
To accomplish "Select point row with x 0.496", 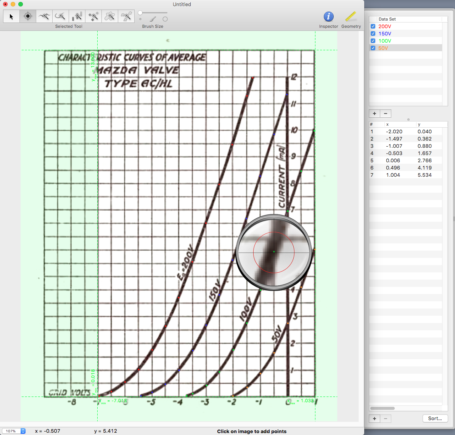I will coord(405,168).
